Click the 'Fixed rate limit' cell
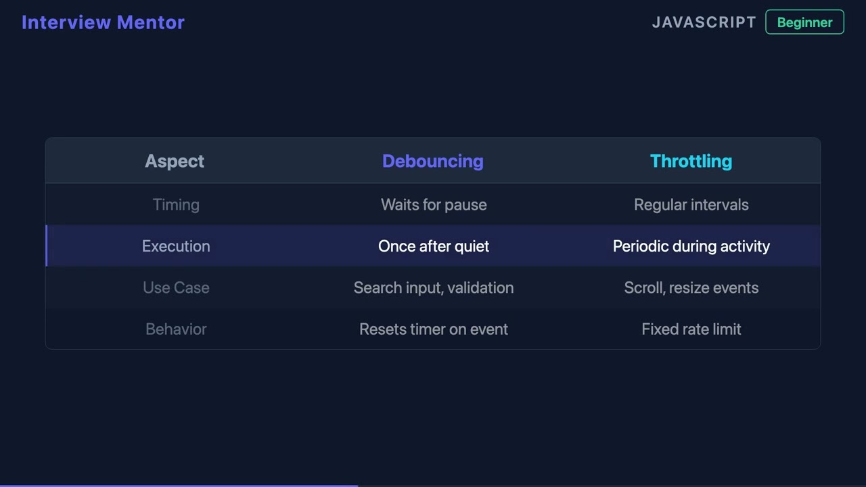The height and width of the screenshot is (487, 866). point(691,329)
